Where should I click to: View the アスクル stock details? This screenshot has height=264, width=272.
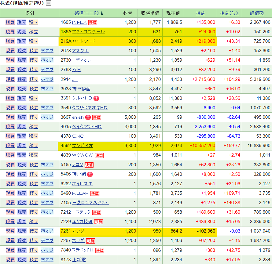(x=80, y=51)
